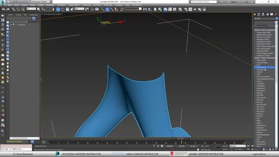Switch to the Create command panel tab

(255, 14)
